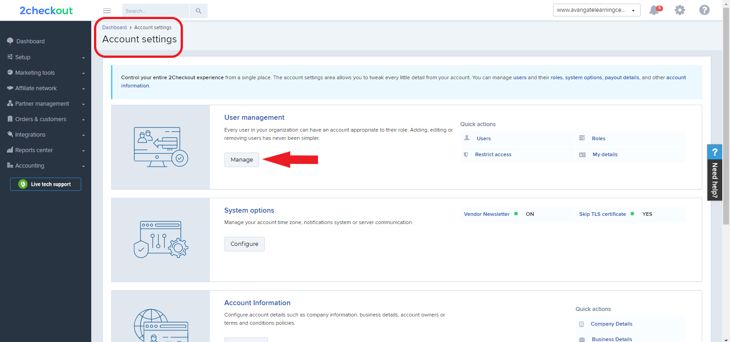Click the Marketing tools icon
The width and height of the screenshot is (730, 342).
[10, 72]
